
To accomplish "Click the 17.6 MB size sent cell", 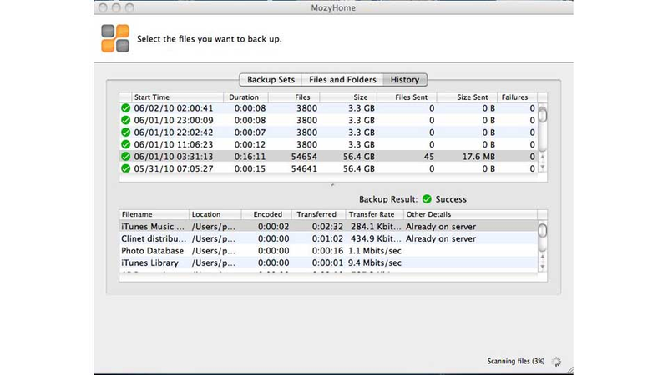I will coord(478,157).
